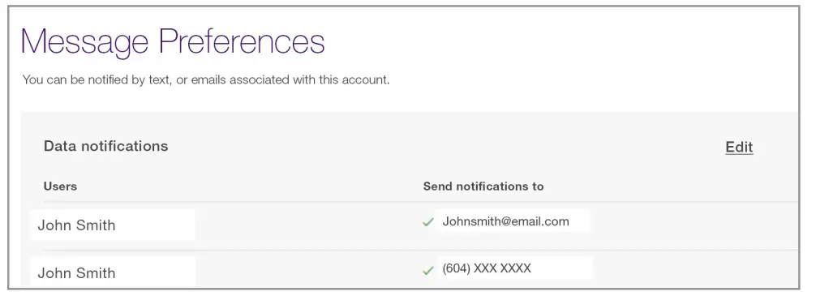Click the Send notifications to column header
The height and width of the screenshot is (300, 816).
pos(483,186)
